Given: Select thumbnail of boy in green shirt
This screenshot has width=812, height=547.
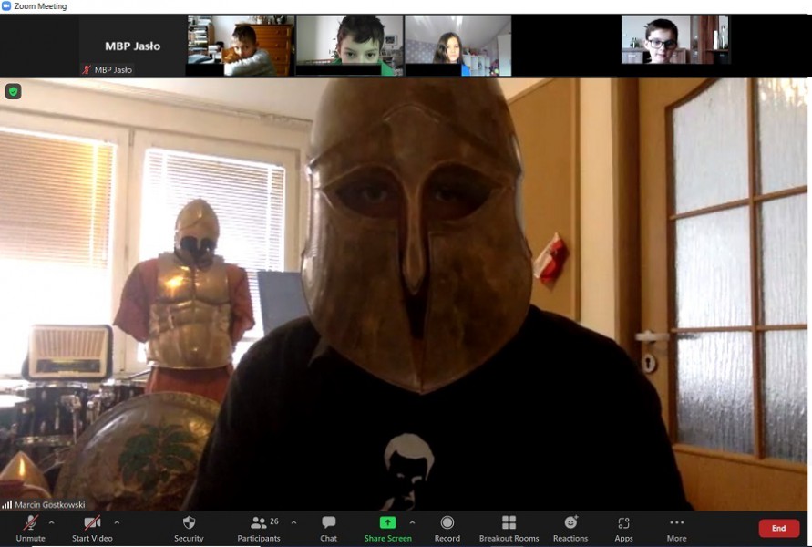Looking at the screenshot, I should (x=350, y=46).
